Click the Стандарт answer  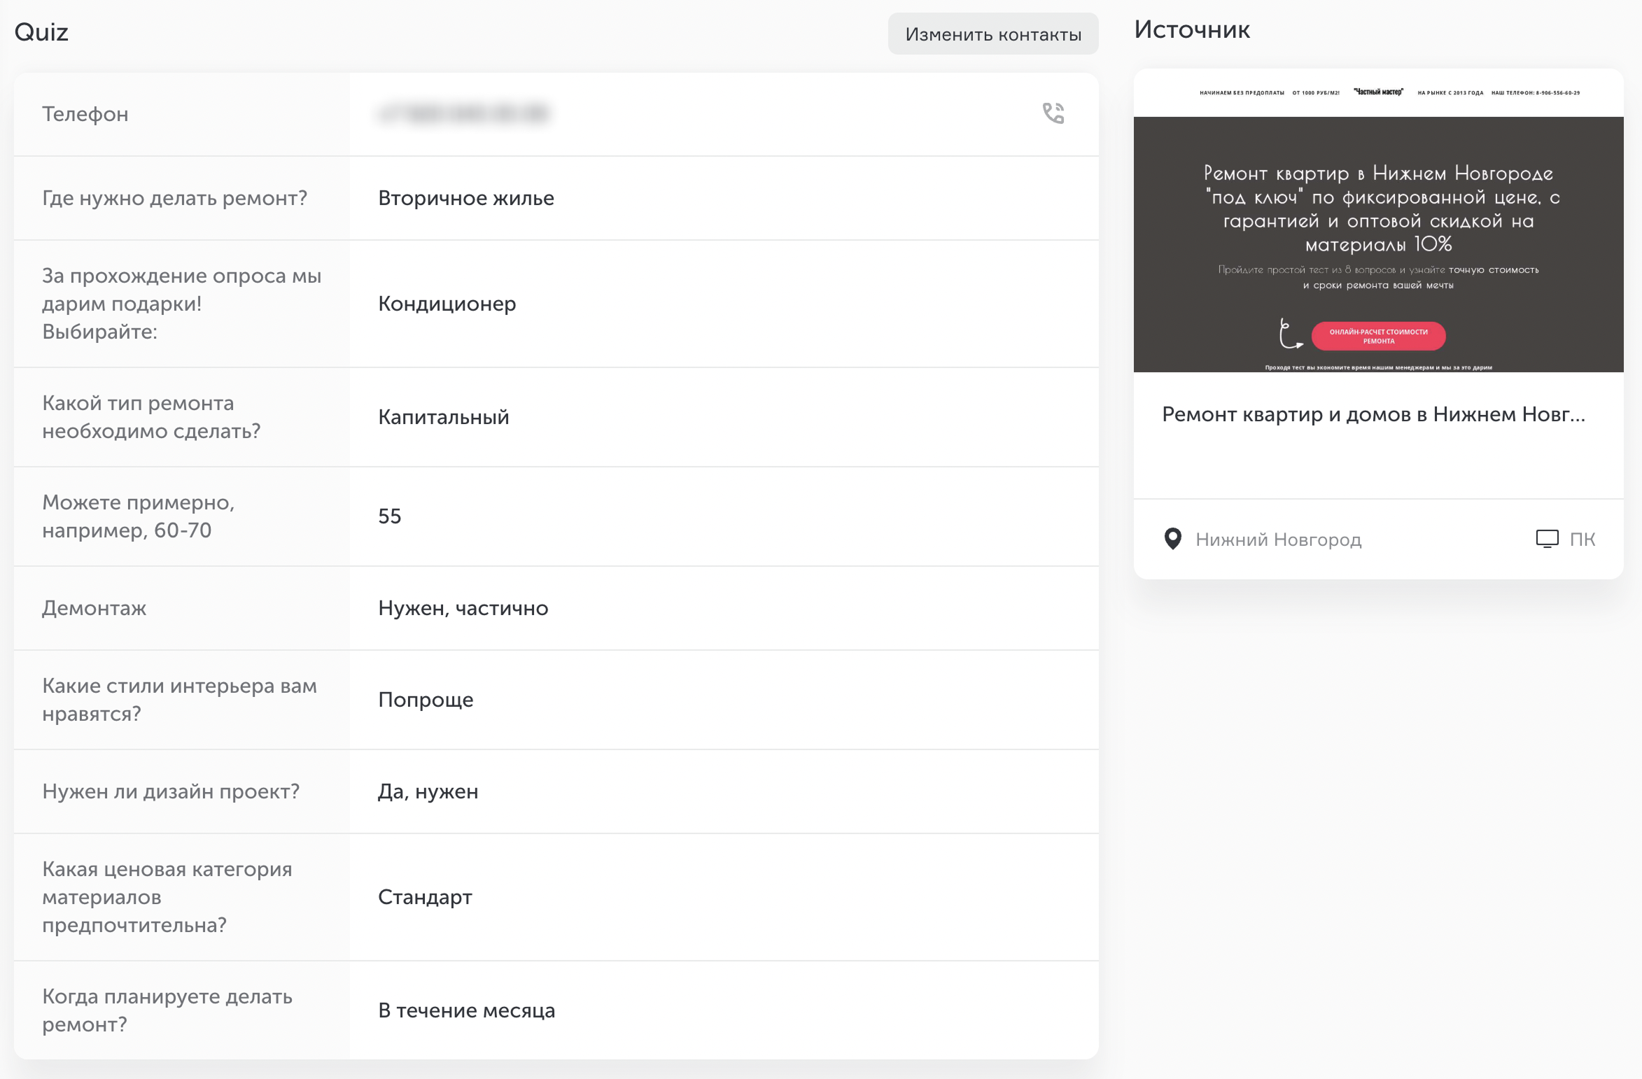[x=425, y=897]
